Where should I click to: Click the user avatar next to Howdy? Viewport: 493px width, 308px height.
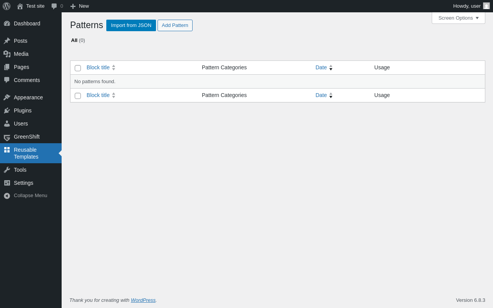pos(486,6)
